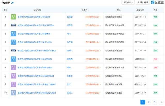Click the blue logo icon in row 3
The image size is (165, 106).
pos(13,34)
